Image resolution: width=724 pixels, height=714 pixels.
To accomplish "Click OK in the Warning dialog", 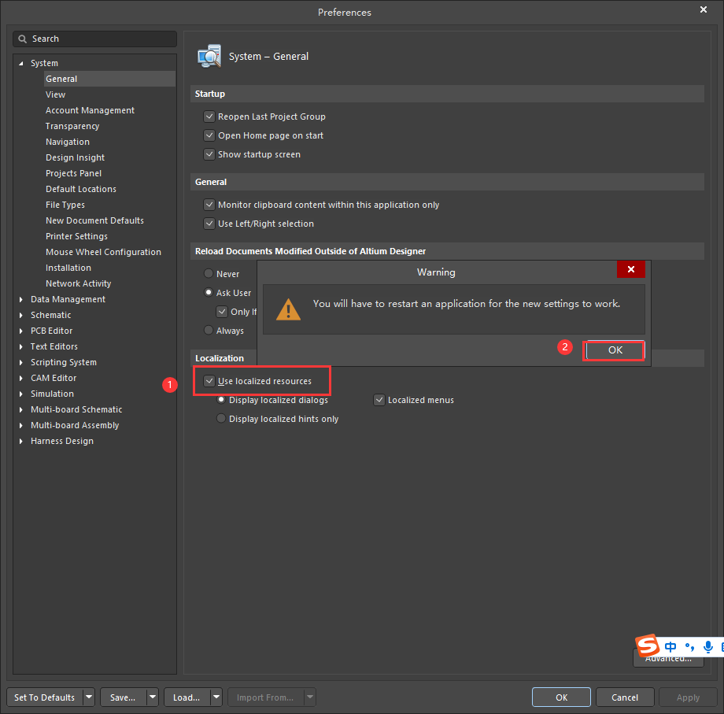I will [x=615, y=350].
